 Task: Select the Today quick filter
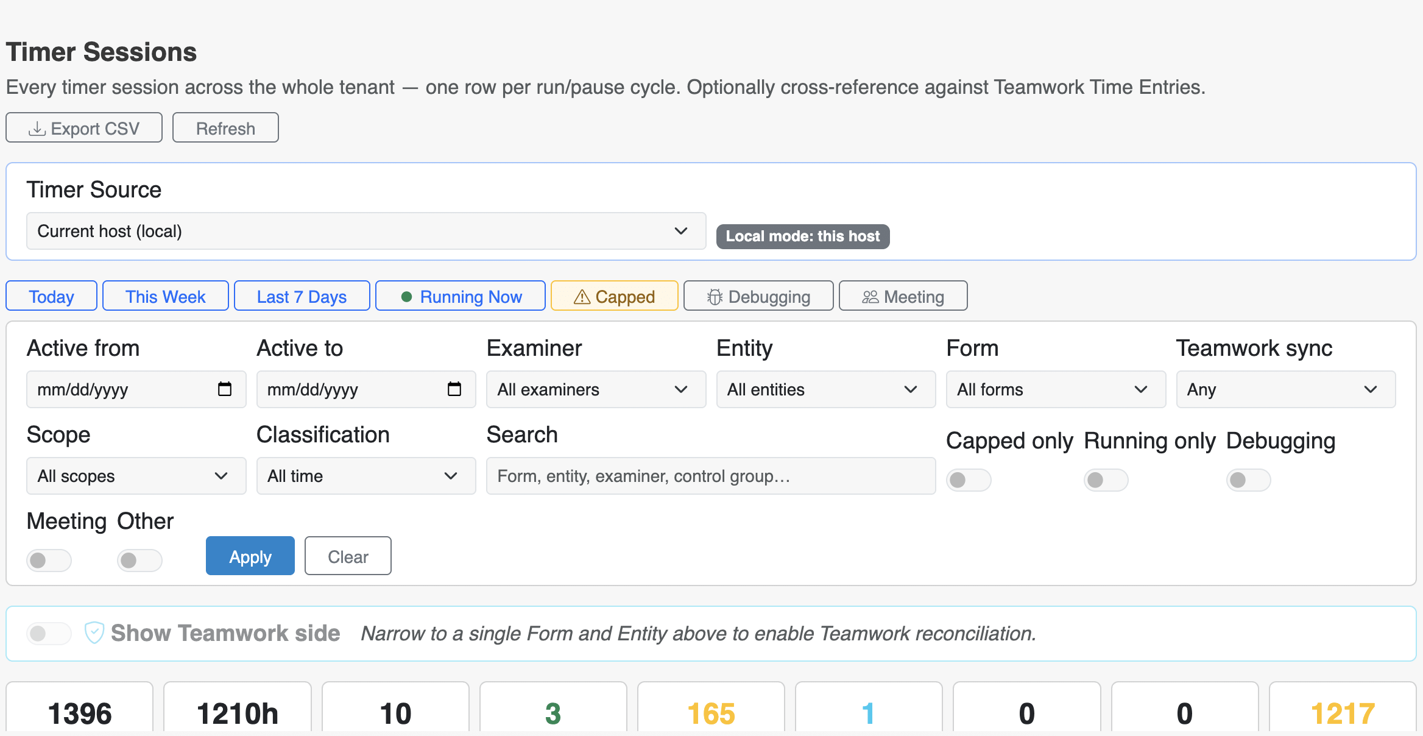coord(51,296)
